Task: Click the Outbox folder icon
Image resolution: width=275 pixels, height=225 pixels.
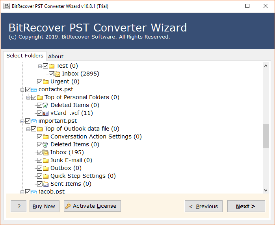Action: coord(46,168)
